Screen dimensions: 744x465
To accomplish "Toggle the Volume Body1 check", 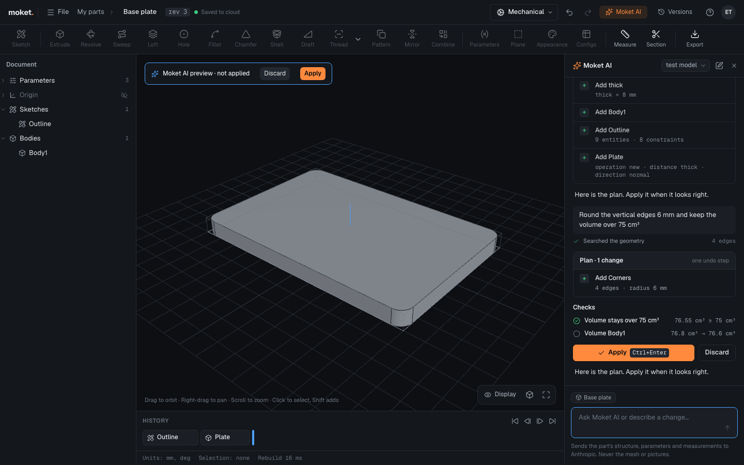I will click(x=577, y=334).
